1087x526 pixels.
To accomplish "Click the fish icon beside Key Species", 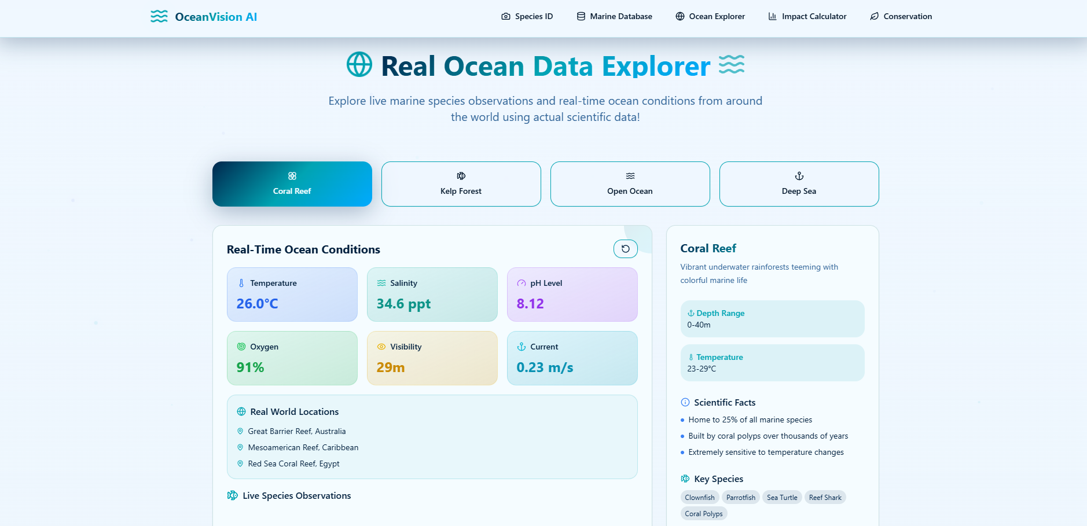I will click(685, 479).
